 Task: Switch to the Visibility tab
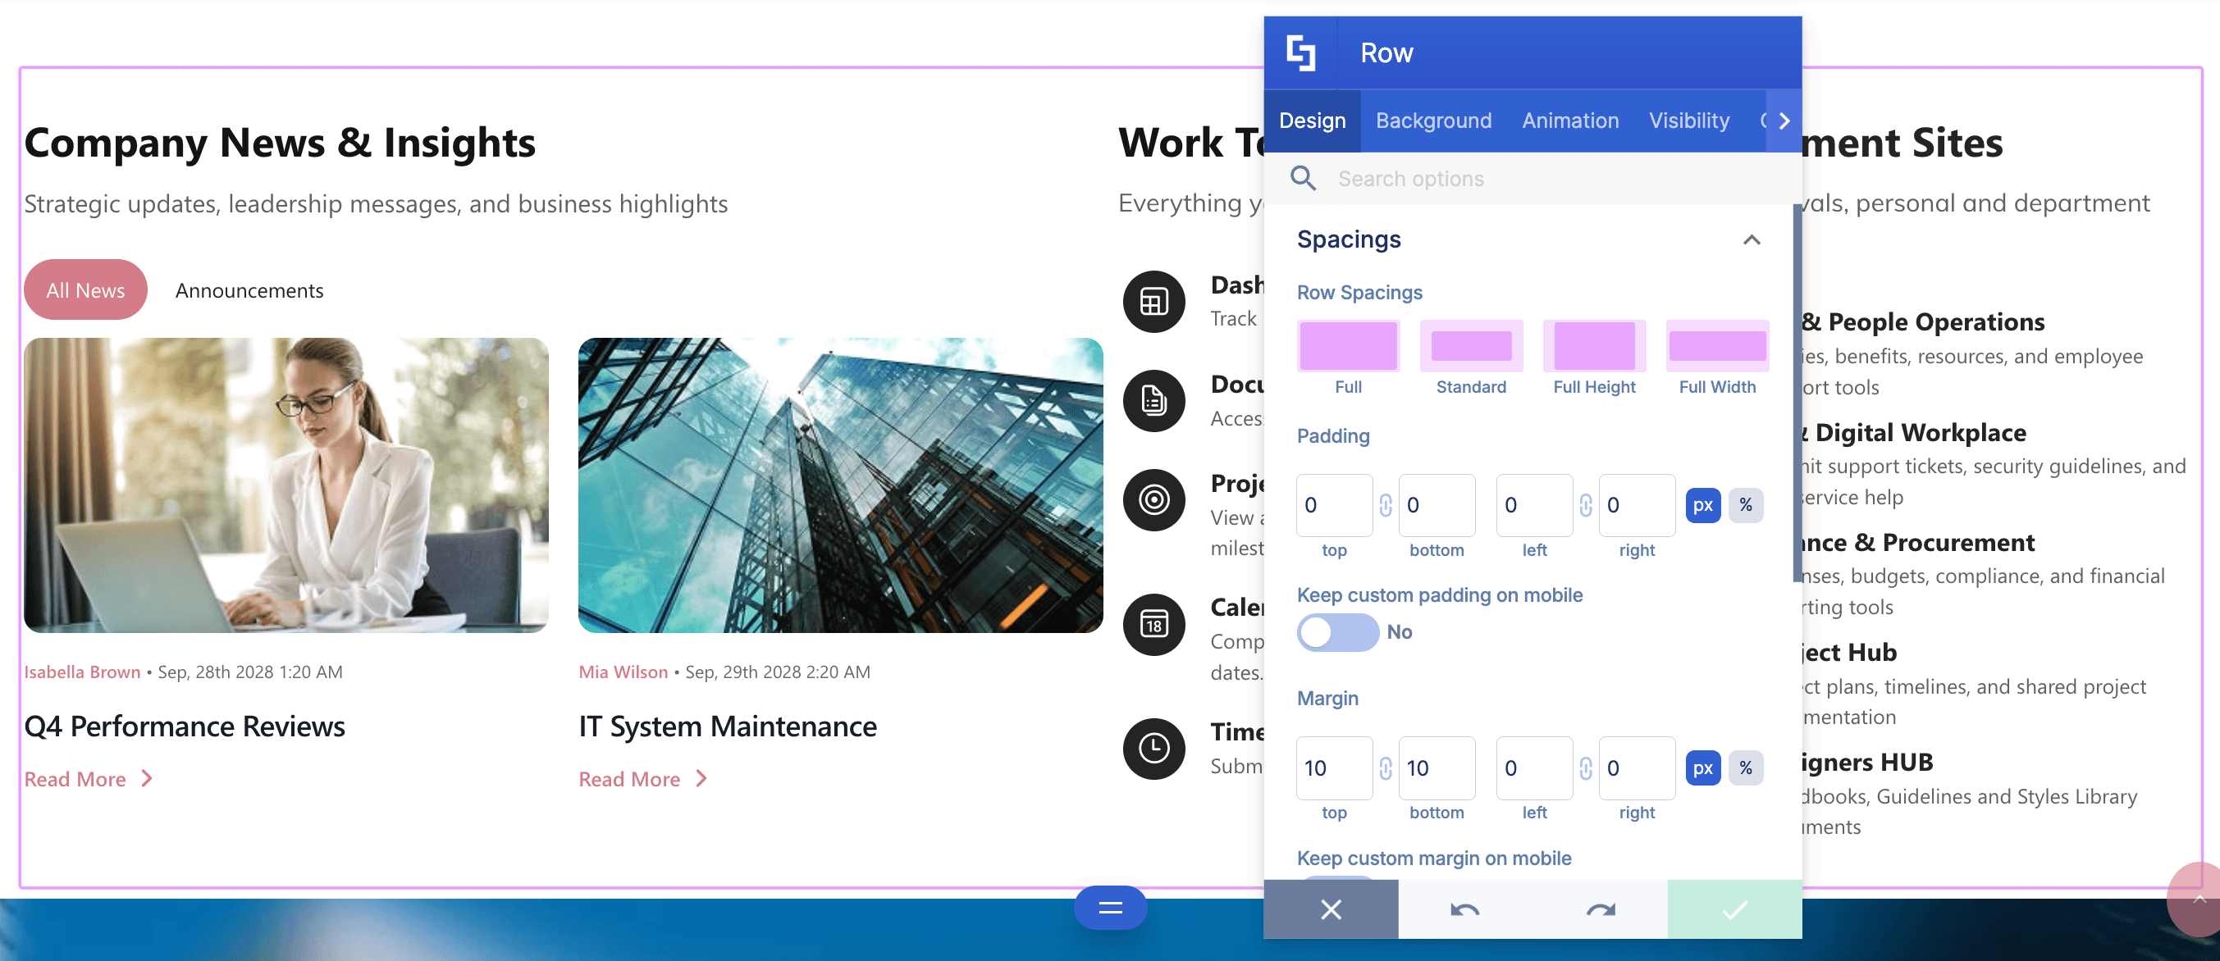pos(1689,121)
